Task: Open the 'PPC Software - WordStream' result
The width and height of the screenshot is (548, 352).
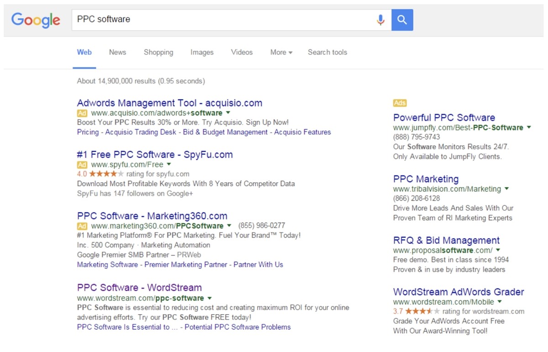Action: tap(139, 288)
